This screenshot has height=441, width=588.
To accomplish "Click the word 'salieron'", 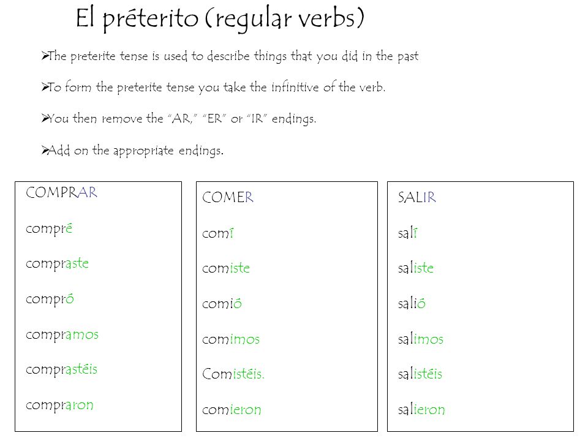I will point(421,410).
